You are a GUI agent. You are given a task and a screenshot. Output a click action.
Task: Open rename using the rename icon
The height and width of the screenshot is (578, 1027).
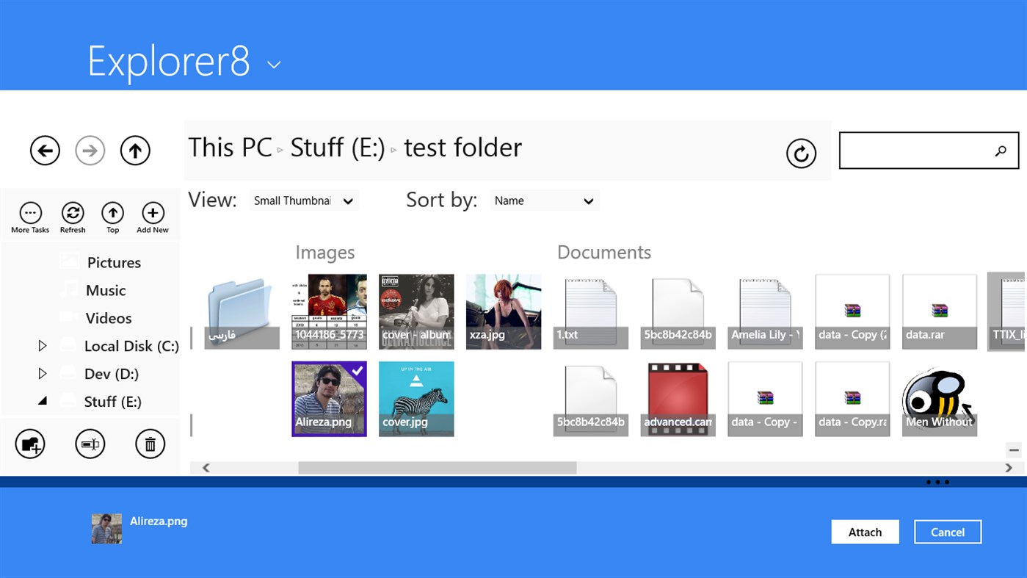pyautogui.click(x=90, y=444)
